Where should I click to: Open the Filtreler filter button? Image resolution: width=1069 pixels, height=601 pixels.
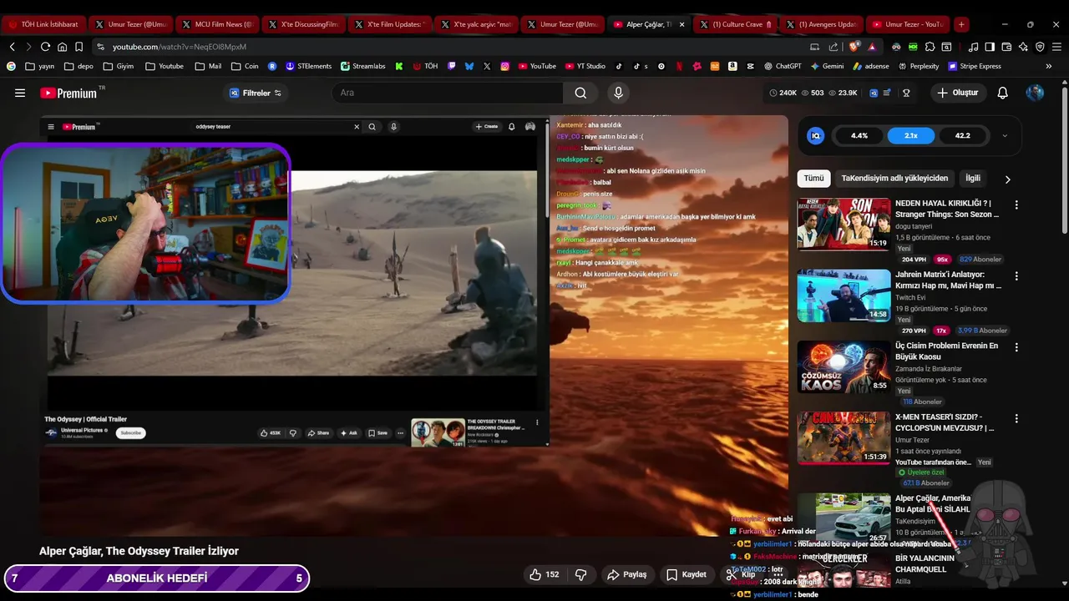pyautogui.click(x=255, y=93)
